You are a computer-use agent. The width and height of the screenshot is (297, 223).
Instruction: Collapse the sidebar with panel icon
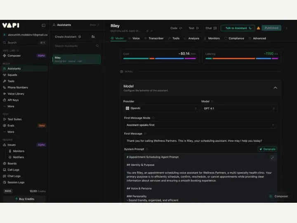coord(44,25)
